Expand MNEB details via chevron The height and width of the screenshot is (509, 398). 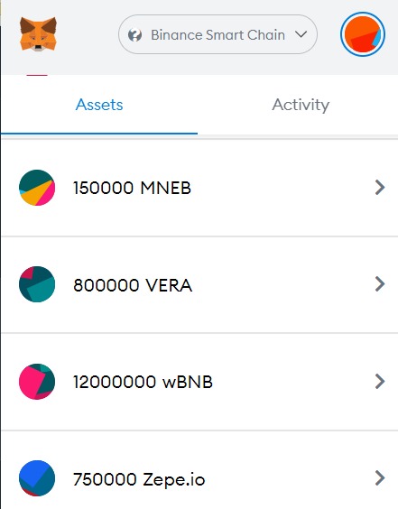pos(380,188)
